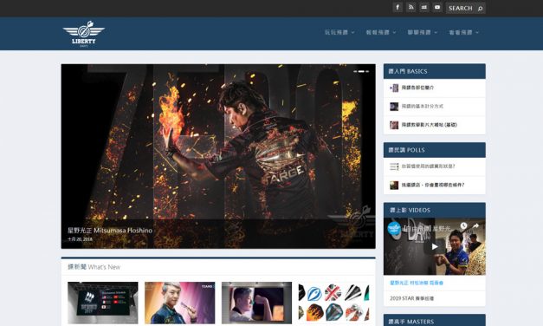Select the middle slider indicator bar

click(361, 71)
